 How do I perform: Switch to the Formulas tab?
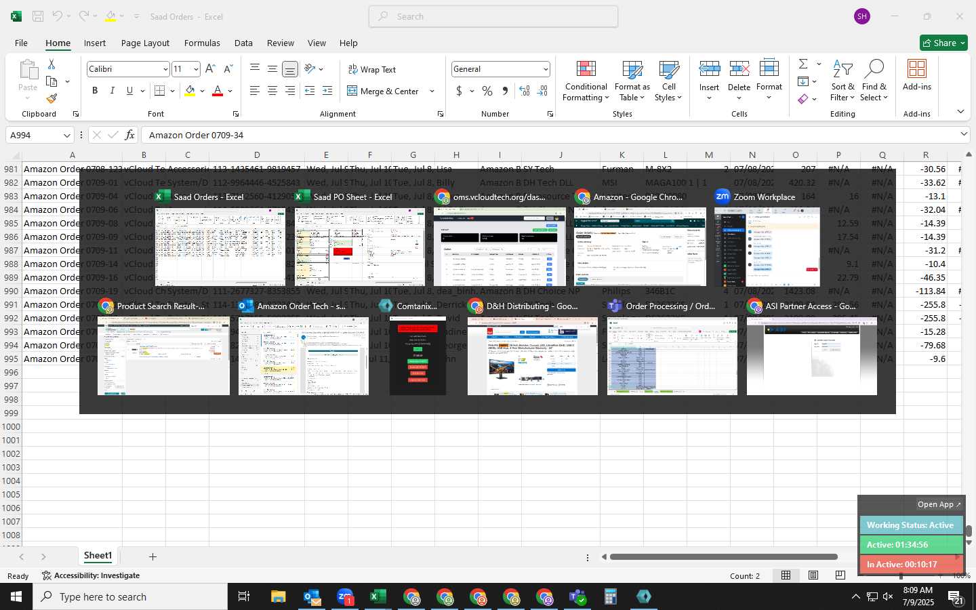click(202, 43)
